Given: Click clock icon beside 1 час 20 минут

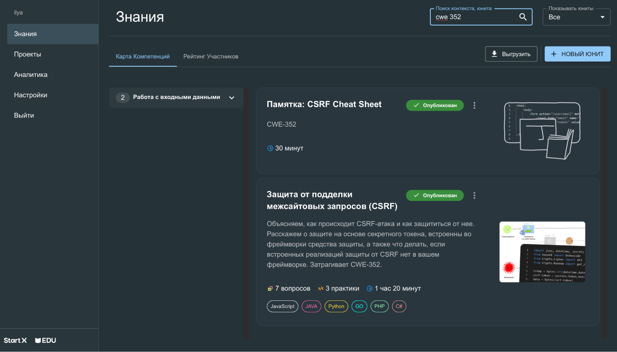Looking at the screenshot, I should [x=369, y=288].
